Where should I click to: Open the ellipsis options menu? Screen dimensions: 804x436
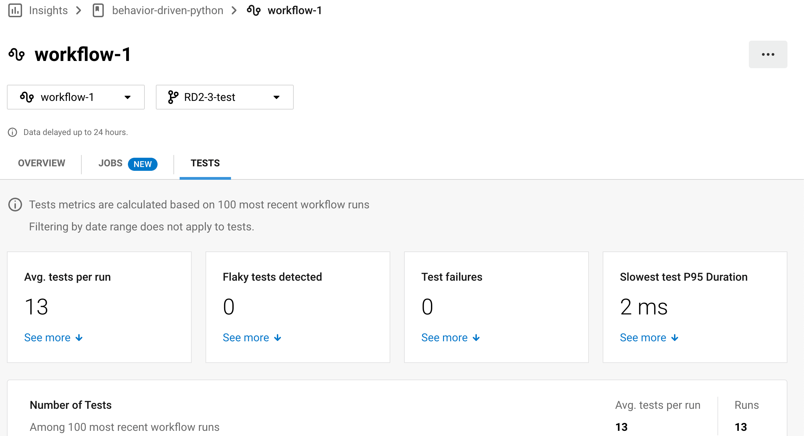point(768,54)
